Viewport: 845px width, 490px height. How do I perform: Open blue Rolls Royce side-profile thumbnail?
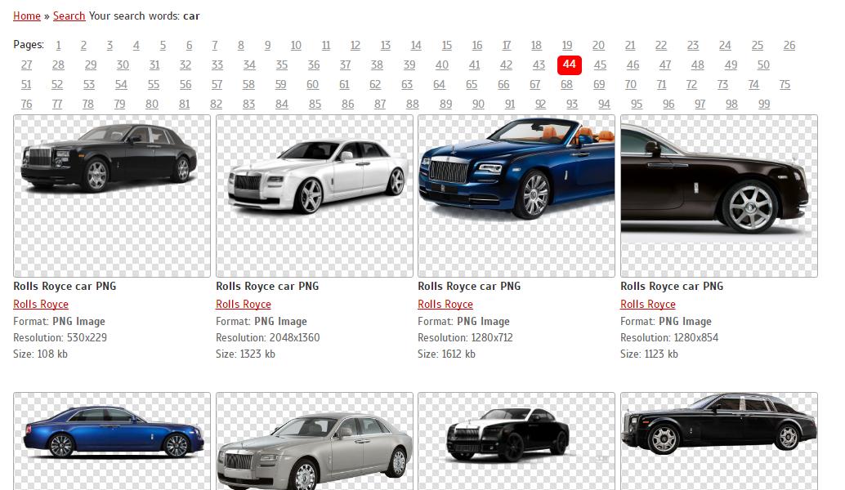pos(112,441)
